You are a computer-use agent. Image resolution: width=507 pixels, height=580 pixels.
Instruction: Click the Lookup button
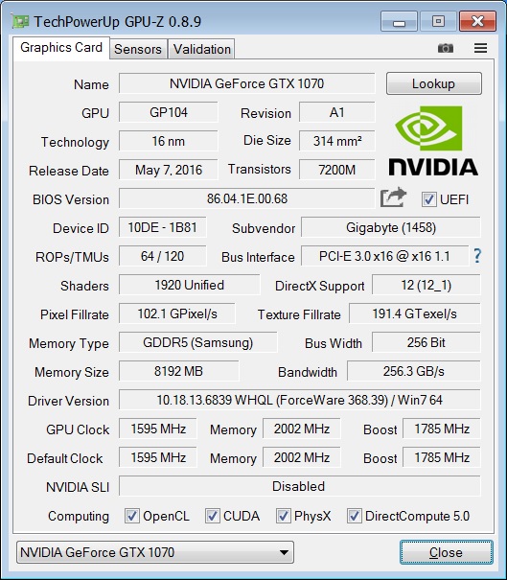434,83
